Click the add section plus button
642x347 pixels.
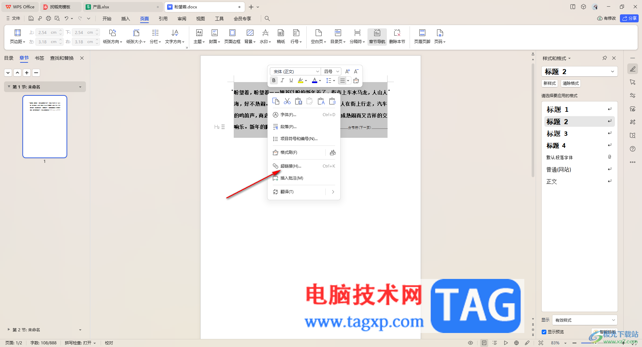[x=27, y=73]
